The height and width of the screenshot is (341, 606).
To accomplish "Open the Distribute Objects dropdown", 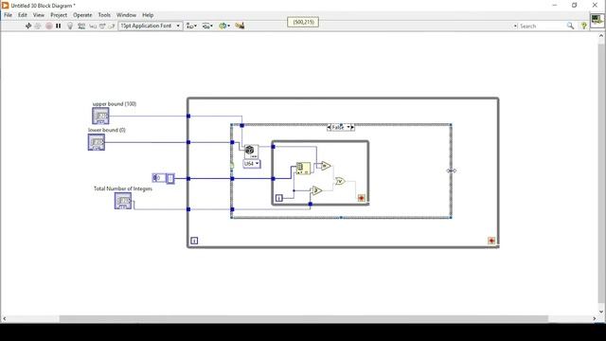I will coord(207,26).
